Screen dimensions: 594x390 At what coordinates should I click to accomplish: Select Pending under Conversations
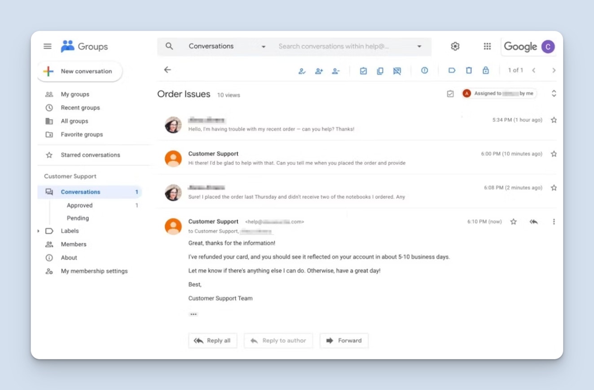(78, 218)
